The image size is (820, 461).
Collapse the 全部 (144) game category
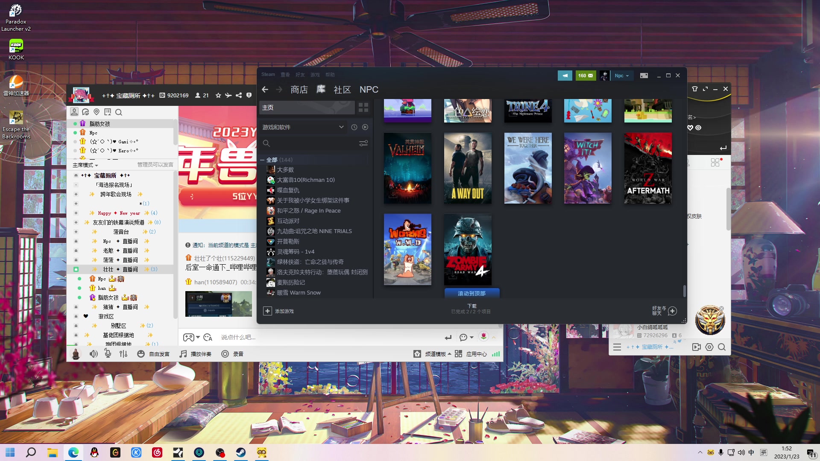click(263, 160)
